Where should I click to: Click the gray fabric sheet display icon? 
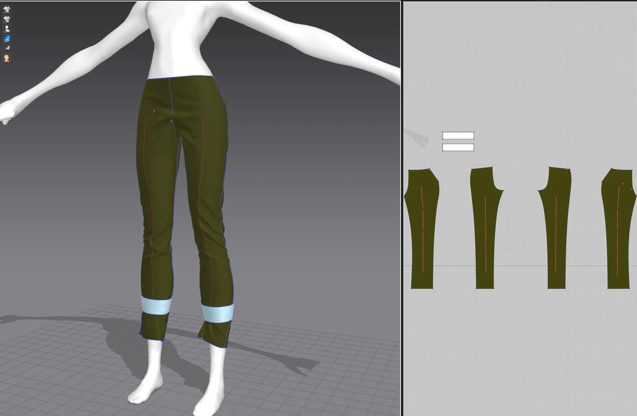tap(7, 48)
